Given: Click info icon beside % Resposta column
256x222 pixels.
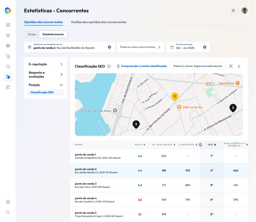Looking at the screenshot, I should pos(200,145).
